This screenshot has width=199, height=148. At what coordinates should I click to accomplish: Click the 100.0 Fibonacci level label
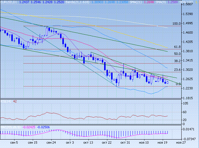[x=176, y=24]
